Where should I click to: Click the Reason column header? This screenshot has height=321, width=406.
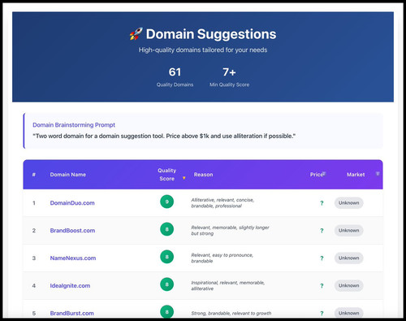click(203, 175)
